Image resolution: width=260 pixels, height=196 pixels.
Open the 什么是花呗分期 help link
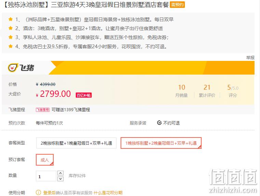(x=108, y=193)
